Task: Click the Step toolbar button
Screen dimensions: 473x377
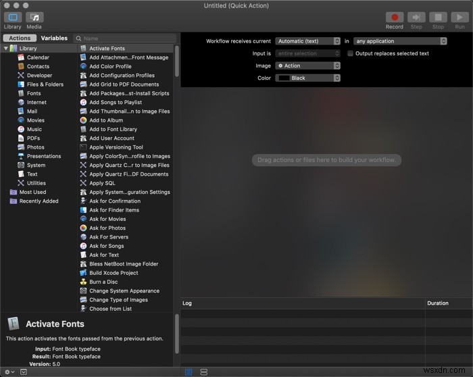Action: click(416, 17)
